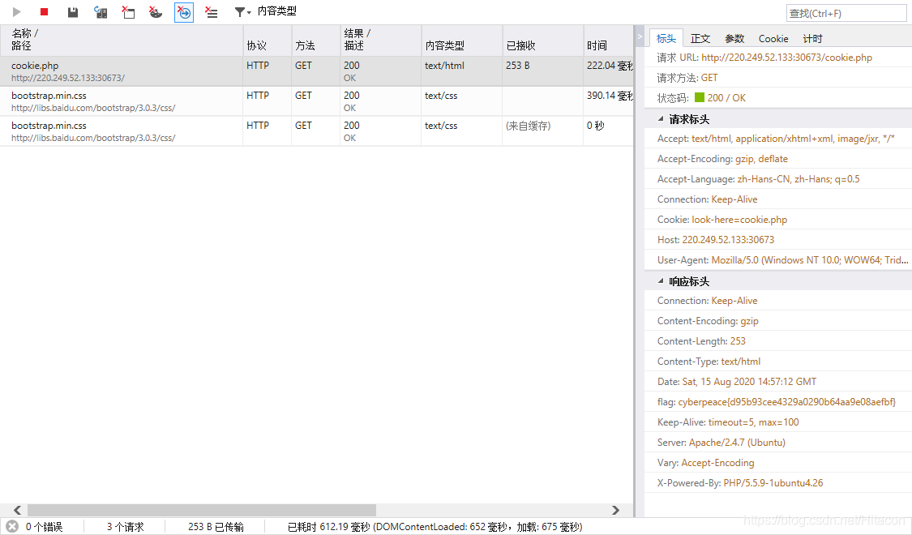Select the flag: cyberpeace header row
The width and height of the screenshot is (912, 535).
[778, 402]
